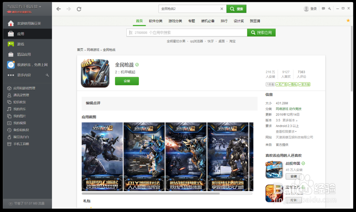The image size is (356, 212).
Task: Open third screenshot 枪战机甲模式
Action: point(186,157)
